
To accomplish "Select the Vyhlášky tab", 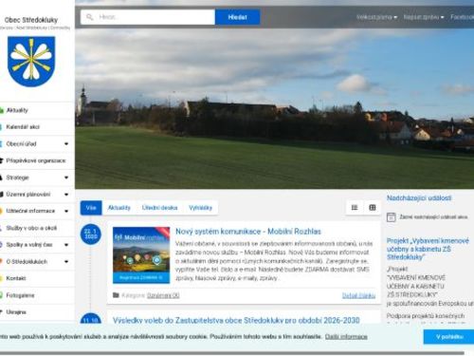I will (200, 208).
